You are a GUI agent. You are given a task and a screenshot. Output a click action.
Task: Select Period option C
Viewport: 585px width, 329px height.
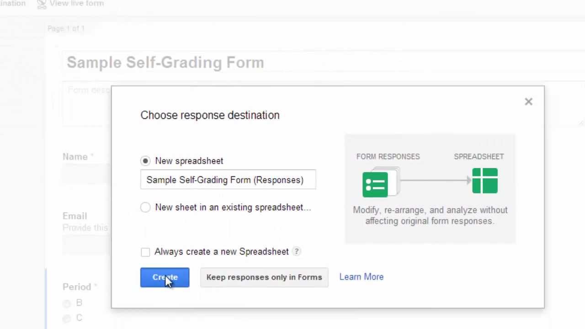click(67, 318)
